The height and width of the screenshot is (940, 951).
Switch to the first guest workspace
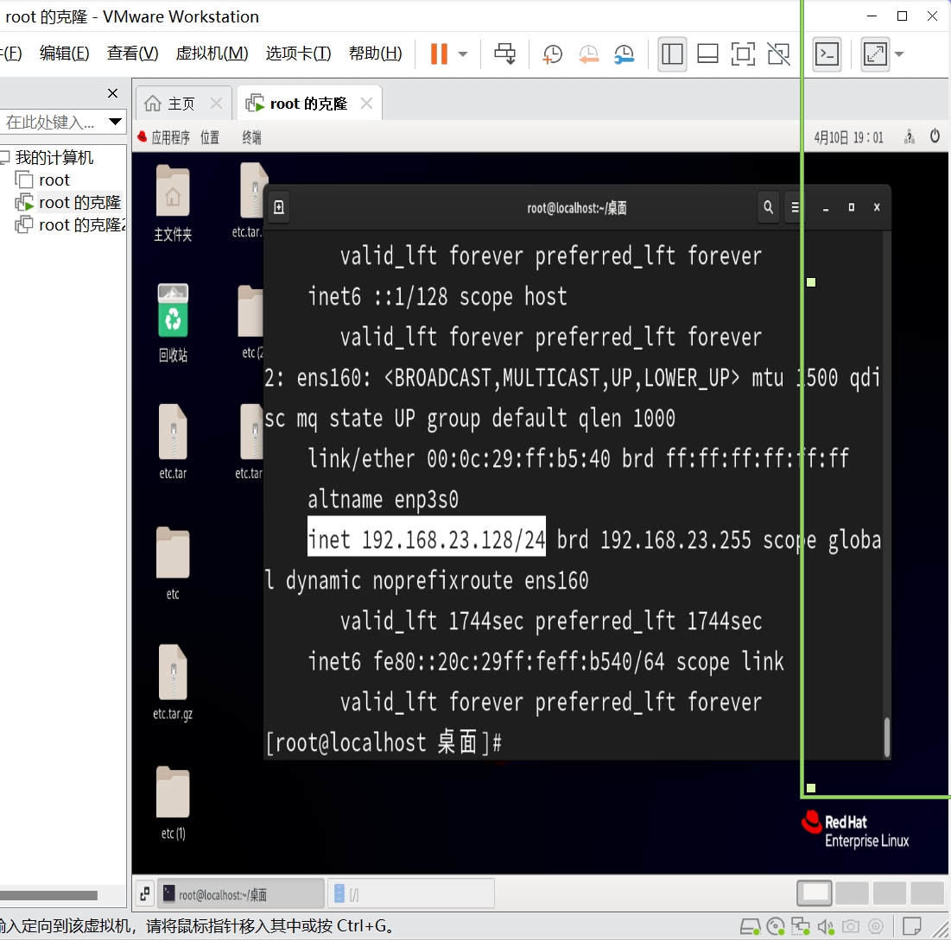pos(814,893)
